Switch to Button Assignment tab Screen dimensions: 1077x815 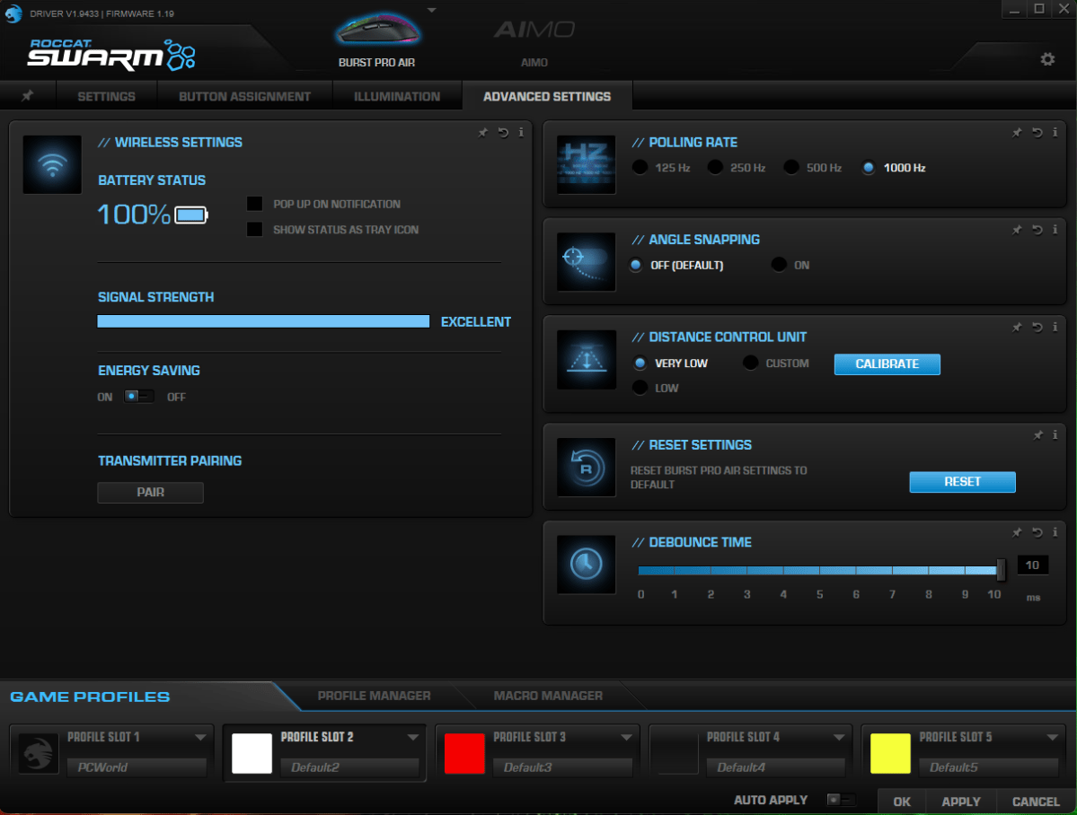coord(244,96)
